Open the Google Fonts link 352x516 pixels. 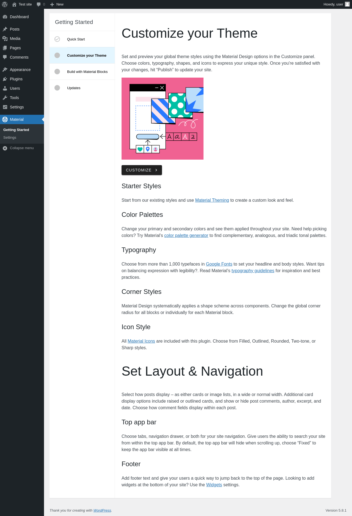[x=219, y=264]
